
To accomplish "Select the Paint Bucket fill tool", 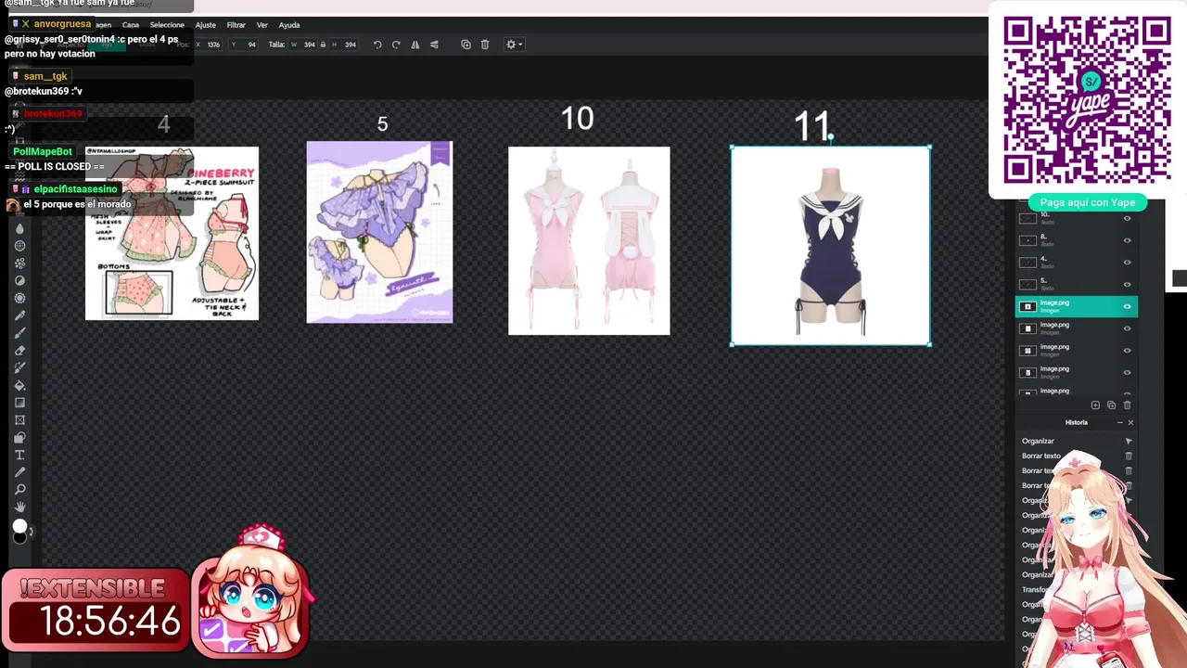I will (x=19, y=385).
